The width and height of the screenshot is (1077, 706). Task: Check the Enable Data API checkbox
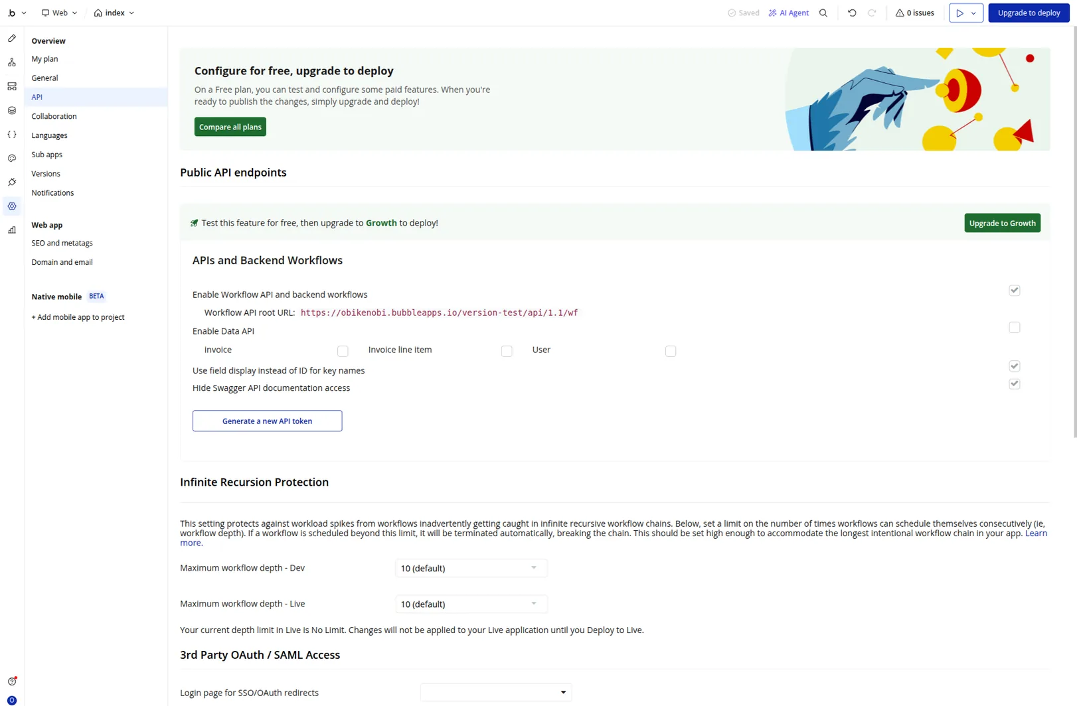(x=1014, y=327)
